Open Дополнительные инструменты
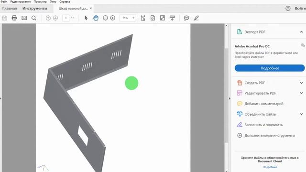The width and height of the screenshot is (306, 172). (270, 136)
